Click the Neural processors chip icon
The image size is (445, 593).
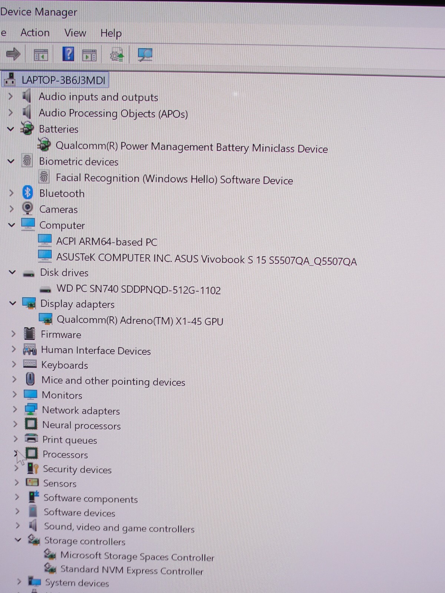(31, 424)
